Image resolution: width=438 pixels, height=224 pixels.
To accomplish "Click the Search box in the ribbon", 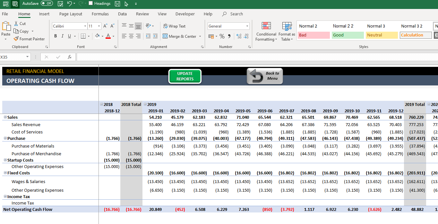I will pyautogui.click(x=233, y=14).
